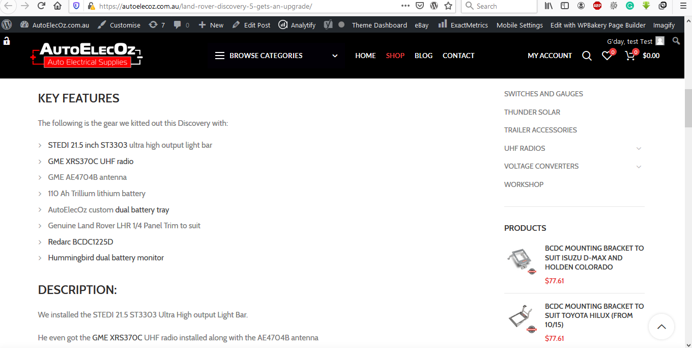Image resolution: width=692 pixels, height=348 pixels.
Task: Open the Switches and Gauges category
Action: [543, 94]
